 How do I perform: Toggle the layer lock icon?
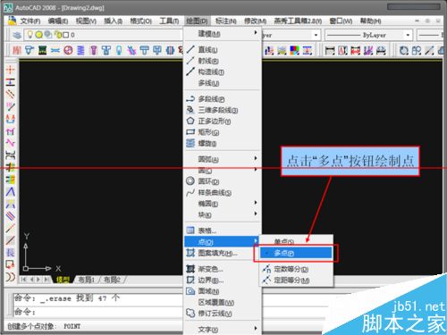coord(58,35)
